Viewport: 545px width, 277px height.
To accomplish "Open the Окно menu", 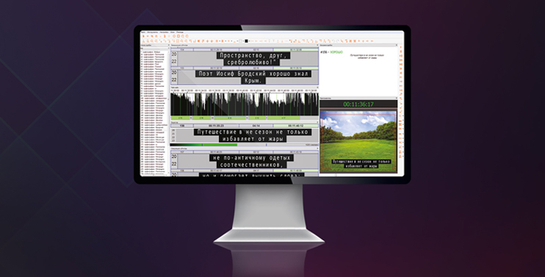I will click(173, 32).
